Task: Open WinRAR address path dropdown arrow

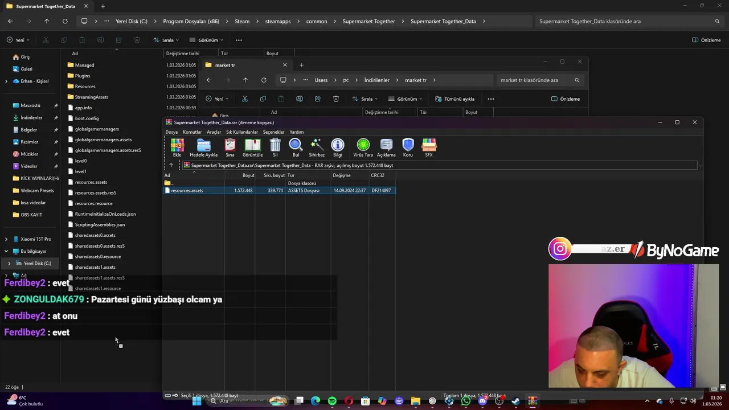Action: point(700,166)
